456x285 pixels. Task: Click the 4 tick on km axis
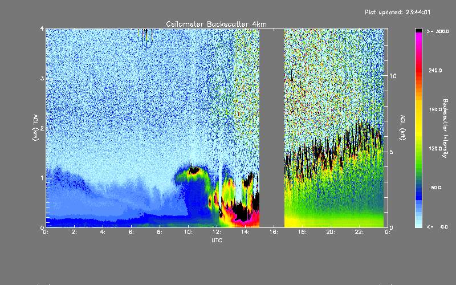click(42, 29)
